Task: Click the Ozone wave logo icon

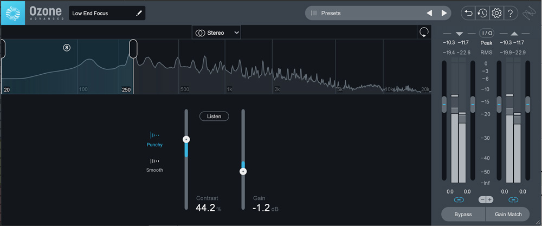Action: (13, 13)
